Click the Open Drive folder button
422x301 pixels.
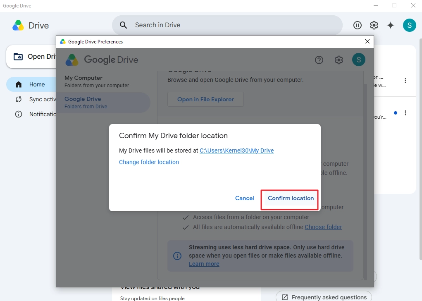coord(31,57)
